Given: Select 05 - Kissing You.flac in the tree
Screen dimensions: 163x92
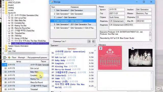Looking at the screenshot, I should pyautogui.click(x=19, y=26).
